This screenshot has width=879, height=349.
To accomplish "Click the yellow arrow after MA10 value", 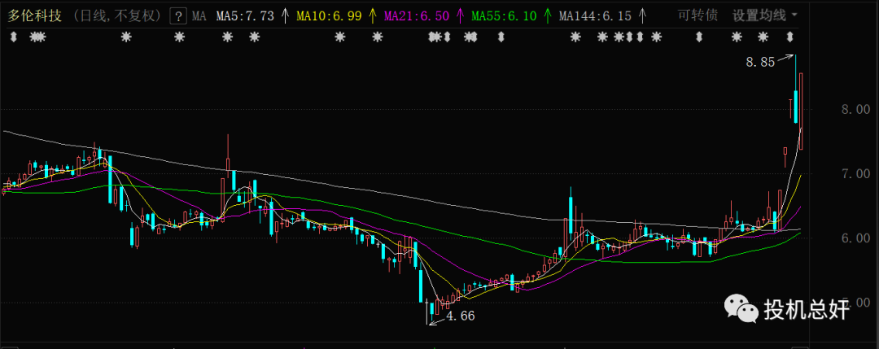I will (x=373, y=15).
